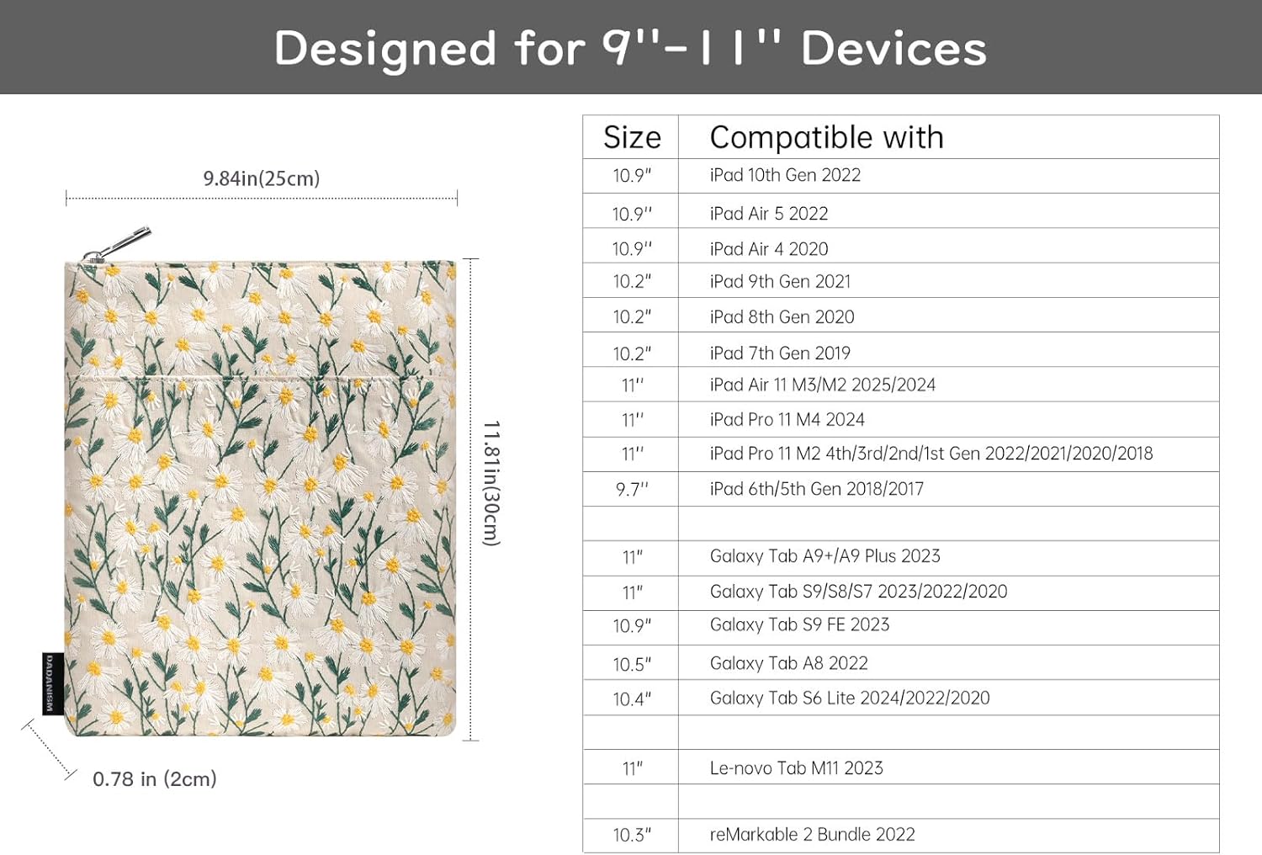The image size is (1262, 855).
Task: Click the 10.9" size cell for iPad 10th Gen
Action: (x=632, y=176)
